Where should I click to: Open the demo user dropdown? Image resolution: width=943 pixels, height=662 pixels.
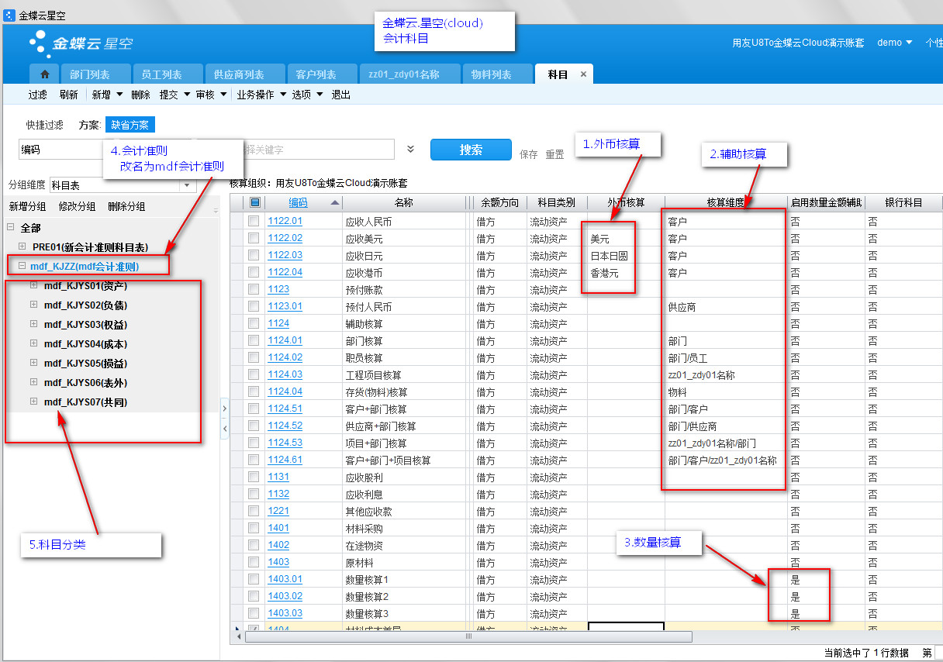[894, 43]
